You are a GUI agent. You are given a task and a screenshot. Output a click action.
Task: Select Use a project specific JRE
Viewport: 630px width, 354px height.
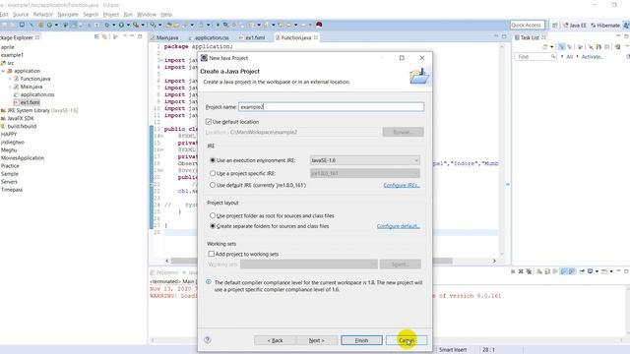(x=213, y=173)
